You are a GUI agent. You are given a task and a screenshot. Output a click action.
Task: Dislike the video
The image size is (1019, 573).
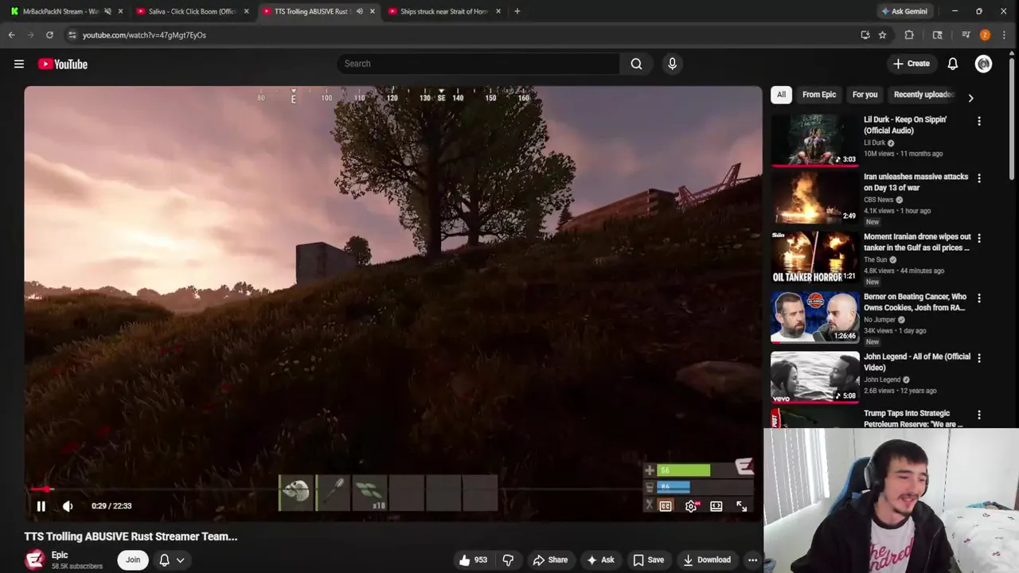508,560
